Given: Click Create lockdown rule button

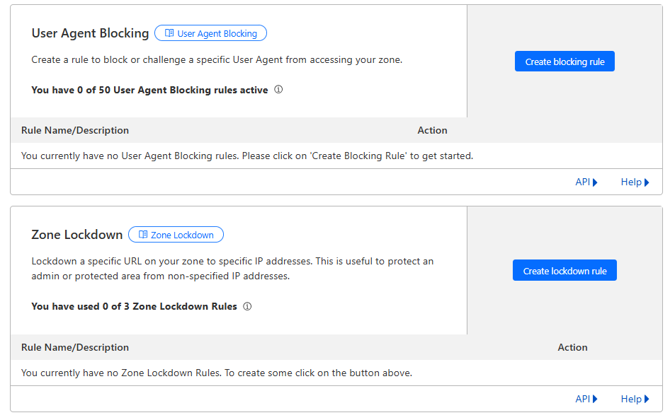Looking at the screenshot, I should pyautogui.click(x=564, y=270).
